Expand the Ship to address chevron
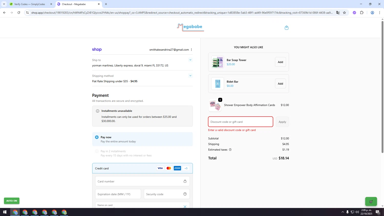Image resolution: width=384 pixels, height=216 pixels. (x=190, y=60)
